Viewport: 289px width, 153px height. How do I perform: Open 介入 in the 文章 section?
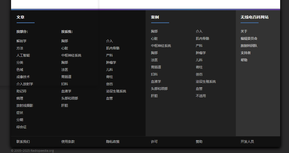[x=109, y=41]
